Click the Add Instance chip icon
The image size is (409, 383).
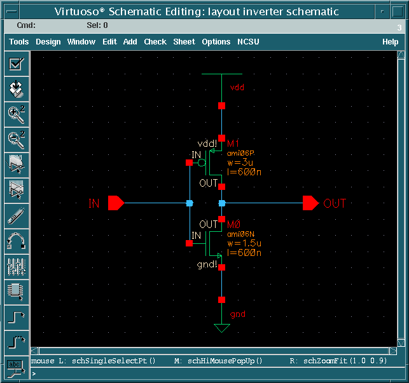pos(17,292)
